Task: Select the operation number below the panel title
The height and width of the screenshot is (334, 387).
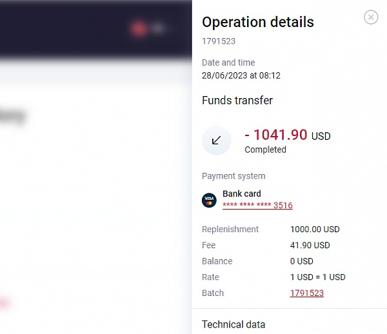Action: pyautogui.click(x=219, y=41)
